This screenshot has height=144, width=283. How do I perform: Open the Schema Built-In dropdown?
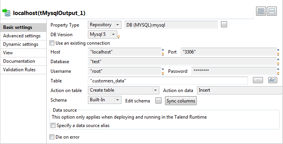coord(104,100)
